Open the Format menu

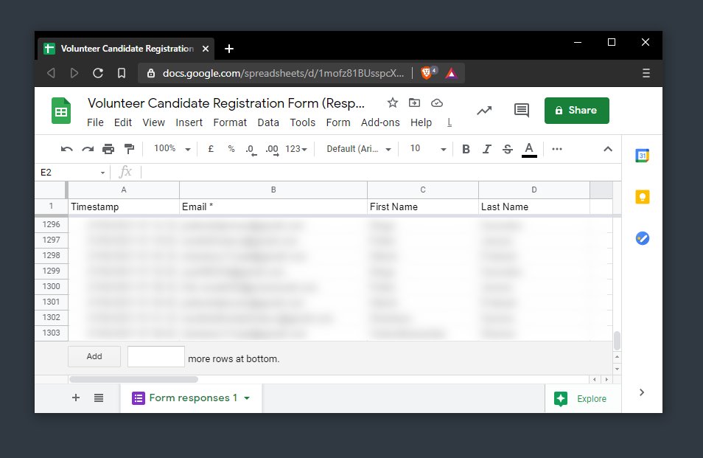coord(230,122)
